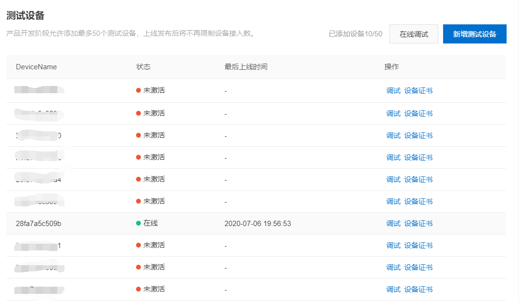
Task: Click the green 在线 status indicator
Action: [x=147, y=223]
